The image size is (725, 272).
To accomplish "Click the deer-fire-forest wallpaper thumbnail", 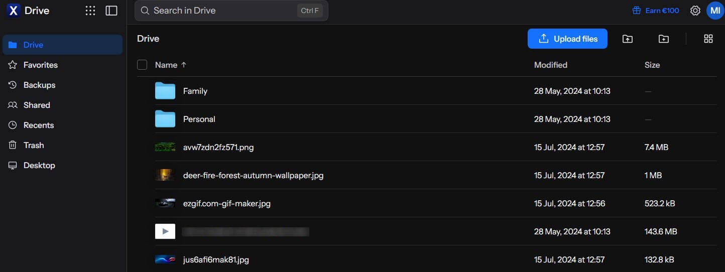I will click(165, 175).
